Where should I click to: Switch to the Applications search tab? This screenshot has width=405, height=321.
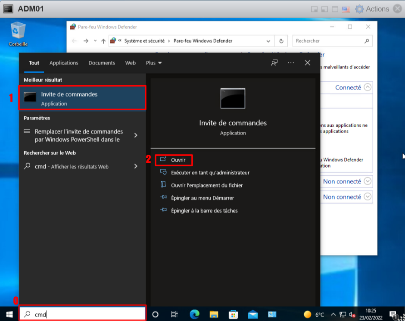(x=64, y=63)
